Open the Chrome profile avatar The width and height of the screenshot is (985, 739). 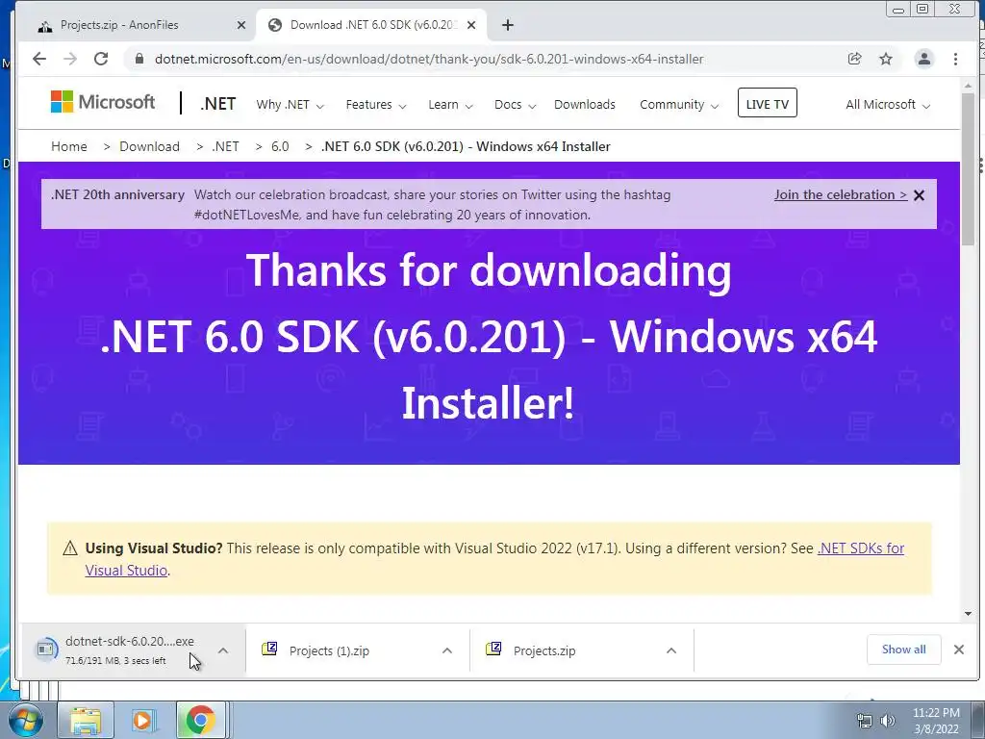click(x=924, y=59)
